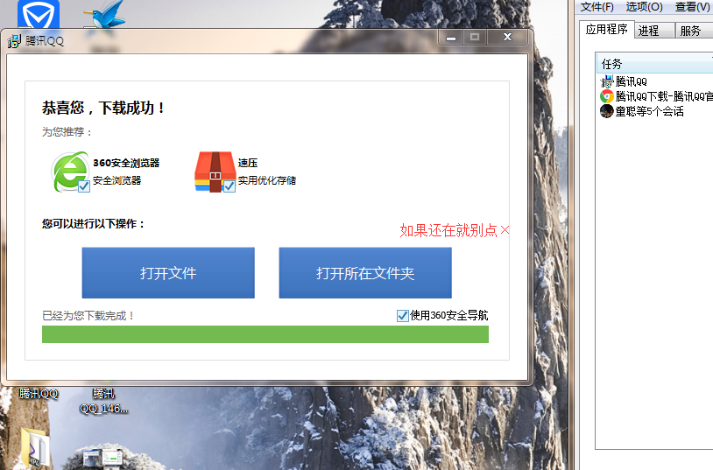Click the disabled maximize button of 腾讯QQ window
Viewport: 713px width, 470px height.
pos(475,38)
